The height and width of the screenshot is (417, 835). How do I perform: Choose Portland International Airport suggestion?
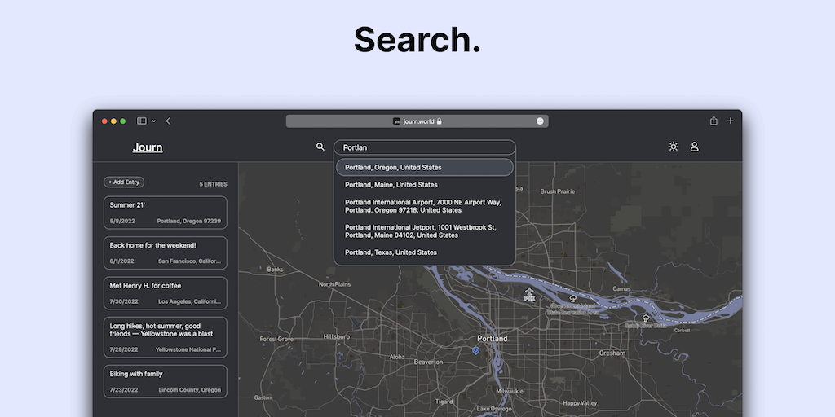pos(424,206)
